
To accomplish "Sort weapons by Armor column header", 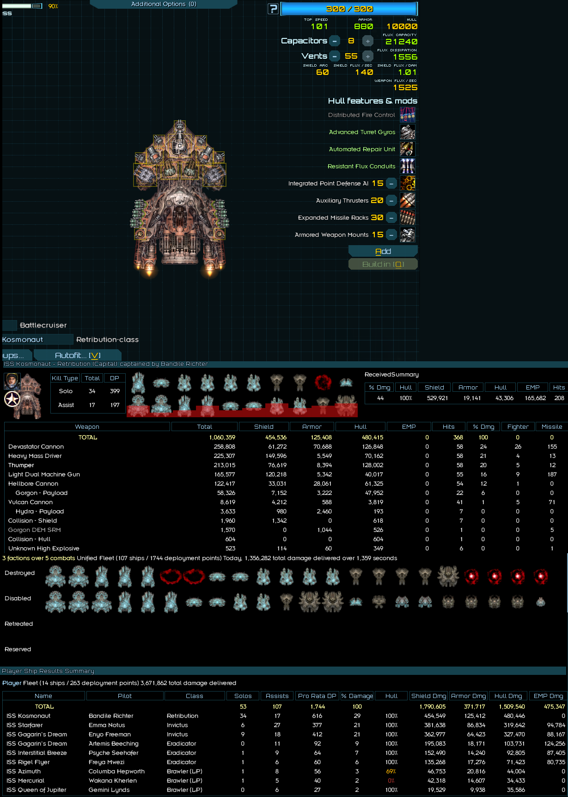I will pyautogui.click(x=312, y=426).
